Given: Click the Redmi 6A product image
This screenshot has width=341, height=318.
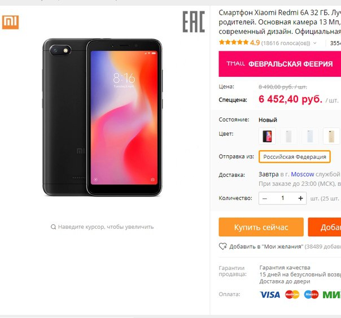Looking at the screenshot, I should (x=102, y=117).
